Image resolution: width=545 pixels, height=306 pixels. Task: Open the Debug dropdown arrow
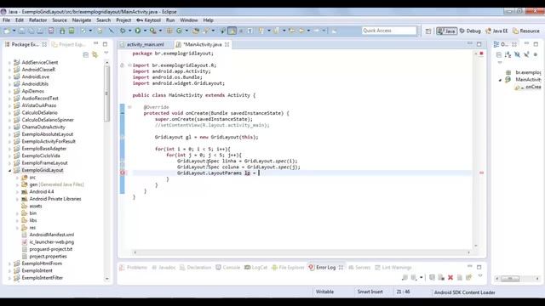129,31
